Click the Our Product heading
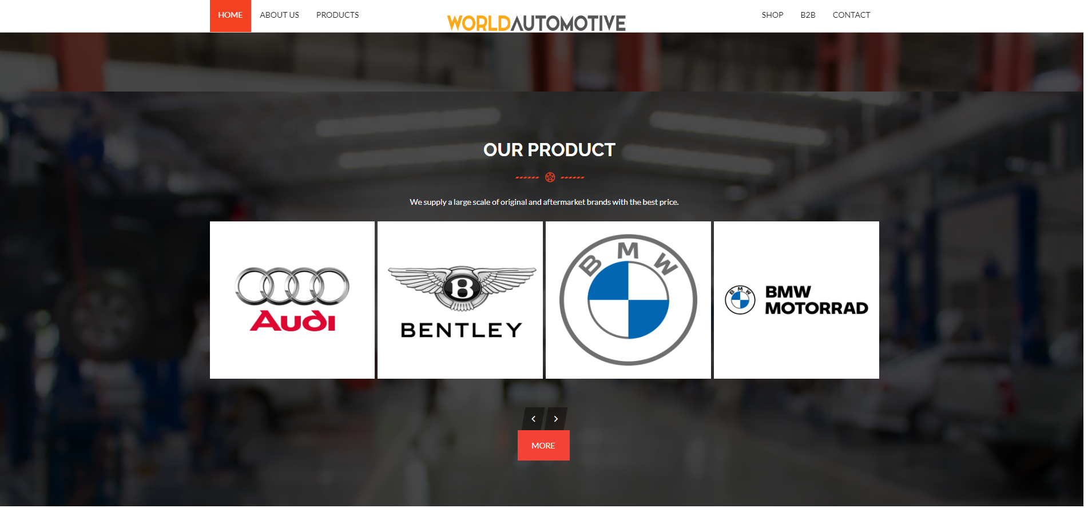Viewport: 1088px width, 508px height. (x=549, y=150)
